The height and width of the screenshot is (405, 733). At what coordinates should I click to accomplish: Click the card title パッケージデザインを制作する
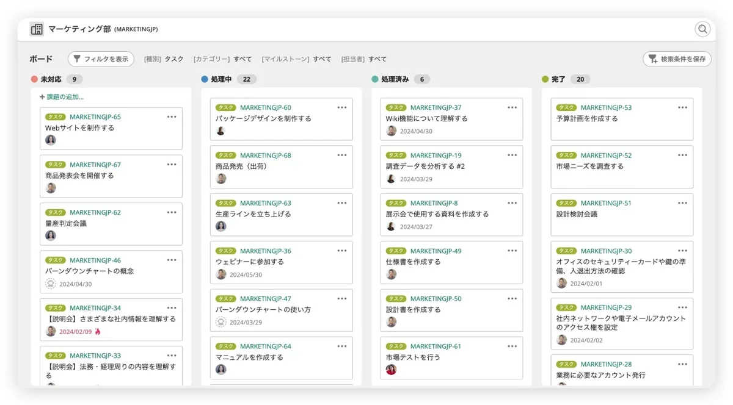pos(263,118)
